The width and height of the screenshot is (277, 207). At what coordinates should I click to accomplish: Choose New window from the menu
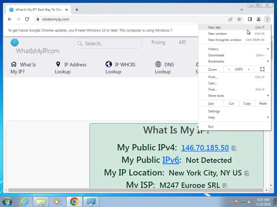click(235, 34)
